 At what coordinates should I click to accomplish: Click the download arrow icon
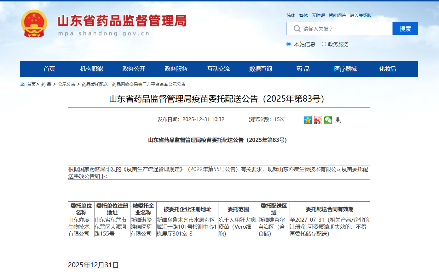tap(338, 120)
